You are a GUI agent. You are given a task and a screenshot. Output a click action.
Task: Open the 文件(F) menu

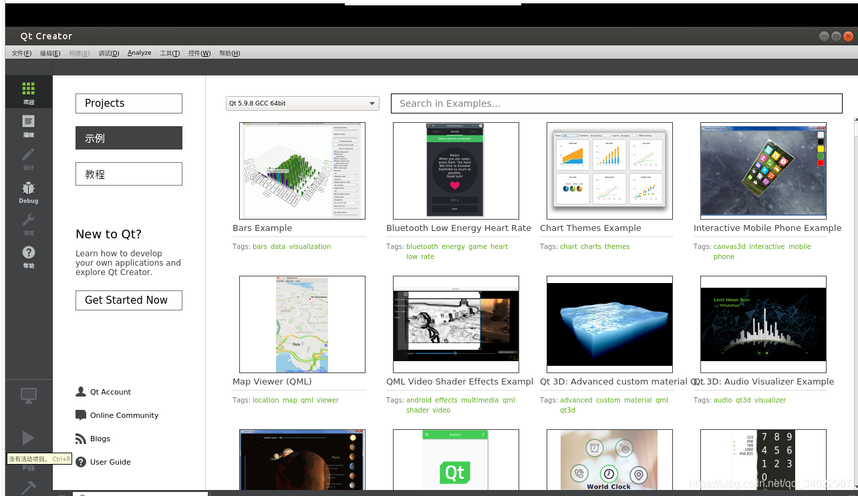click(21, 53)
